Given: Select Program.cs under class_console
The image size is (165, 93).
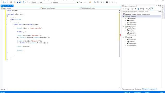Looking at the screenshot, I should [133, 25].
